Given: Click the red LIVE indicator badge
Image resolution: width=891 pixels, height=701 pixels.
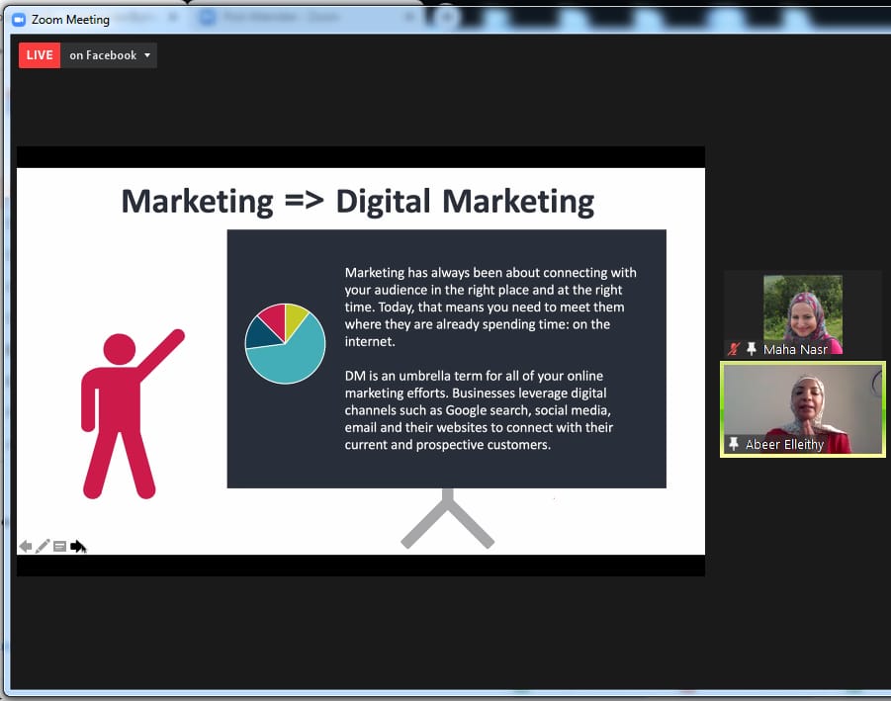Looking at the screenshot, I should coord(40,55).
